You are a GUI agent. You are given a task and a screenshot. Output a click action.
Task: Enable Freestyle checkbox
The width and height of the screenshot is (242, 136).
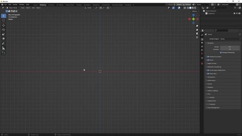click(x=208, y=104)
